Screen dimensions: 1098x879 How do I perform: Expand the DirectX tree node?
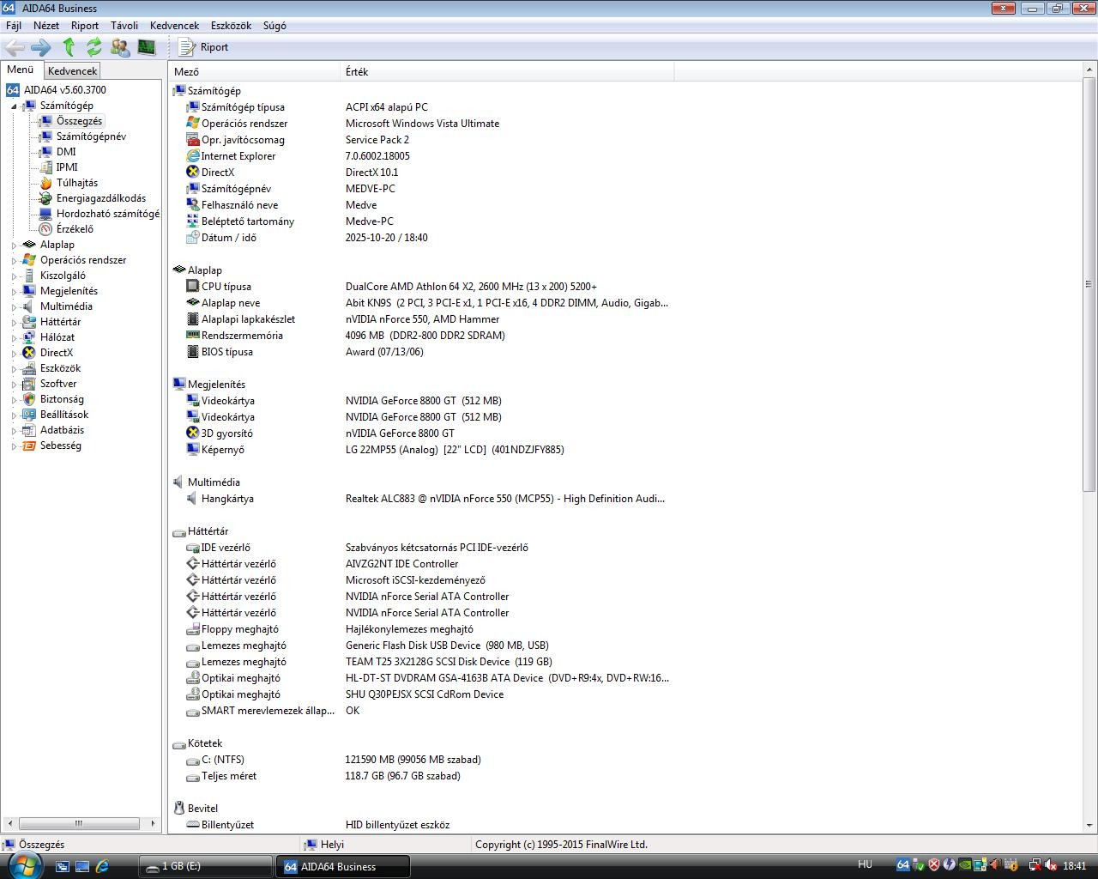pyautogui.click(x=14, y=353)
